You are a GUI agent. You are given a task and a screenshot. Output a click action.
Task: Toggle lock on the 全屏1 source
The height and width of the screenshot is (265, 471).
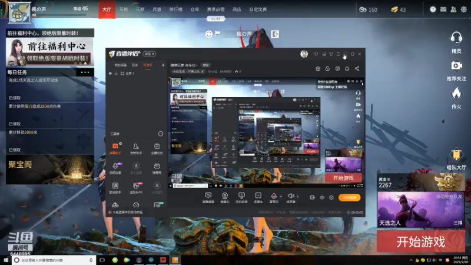[x=116, y=73]
